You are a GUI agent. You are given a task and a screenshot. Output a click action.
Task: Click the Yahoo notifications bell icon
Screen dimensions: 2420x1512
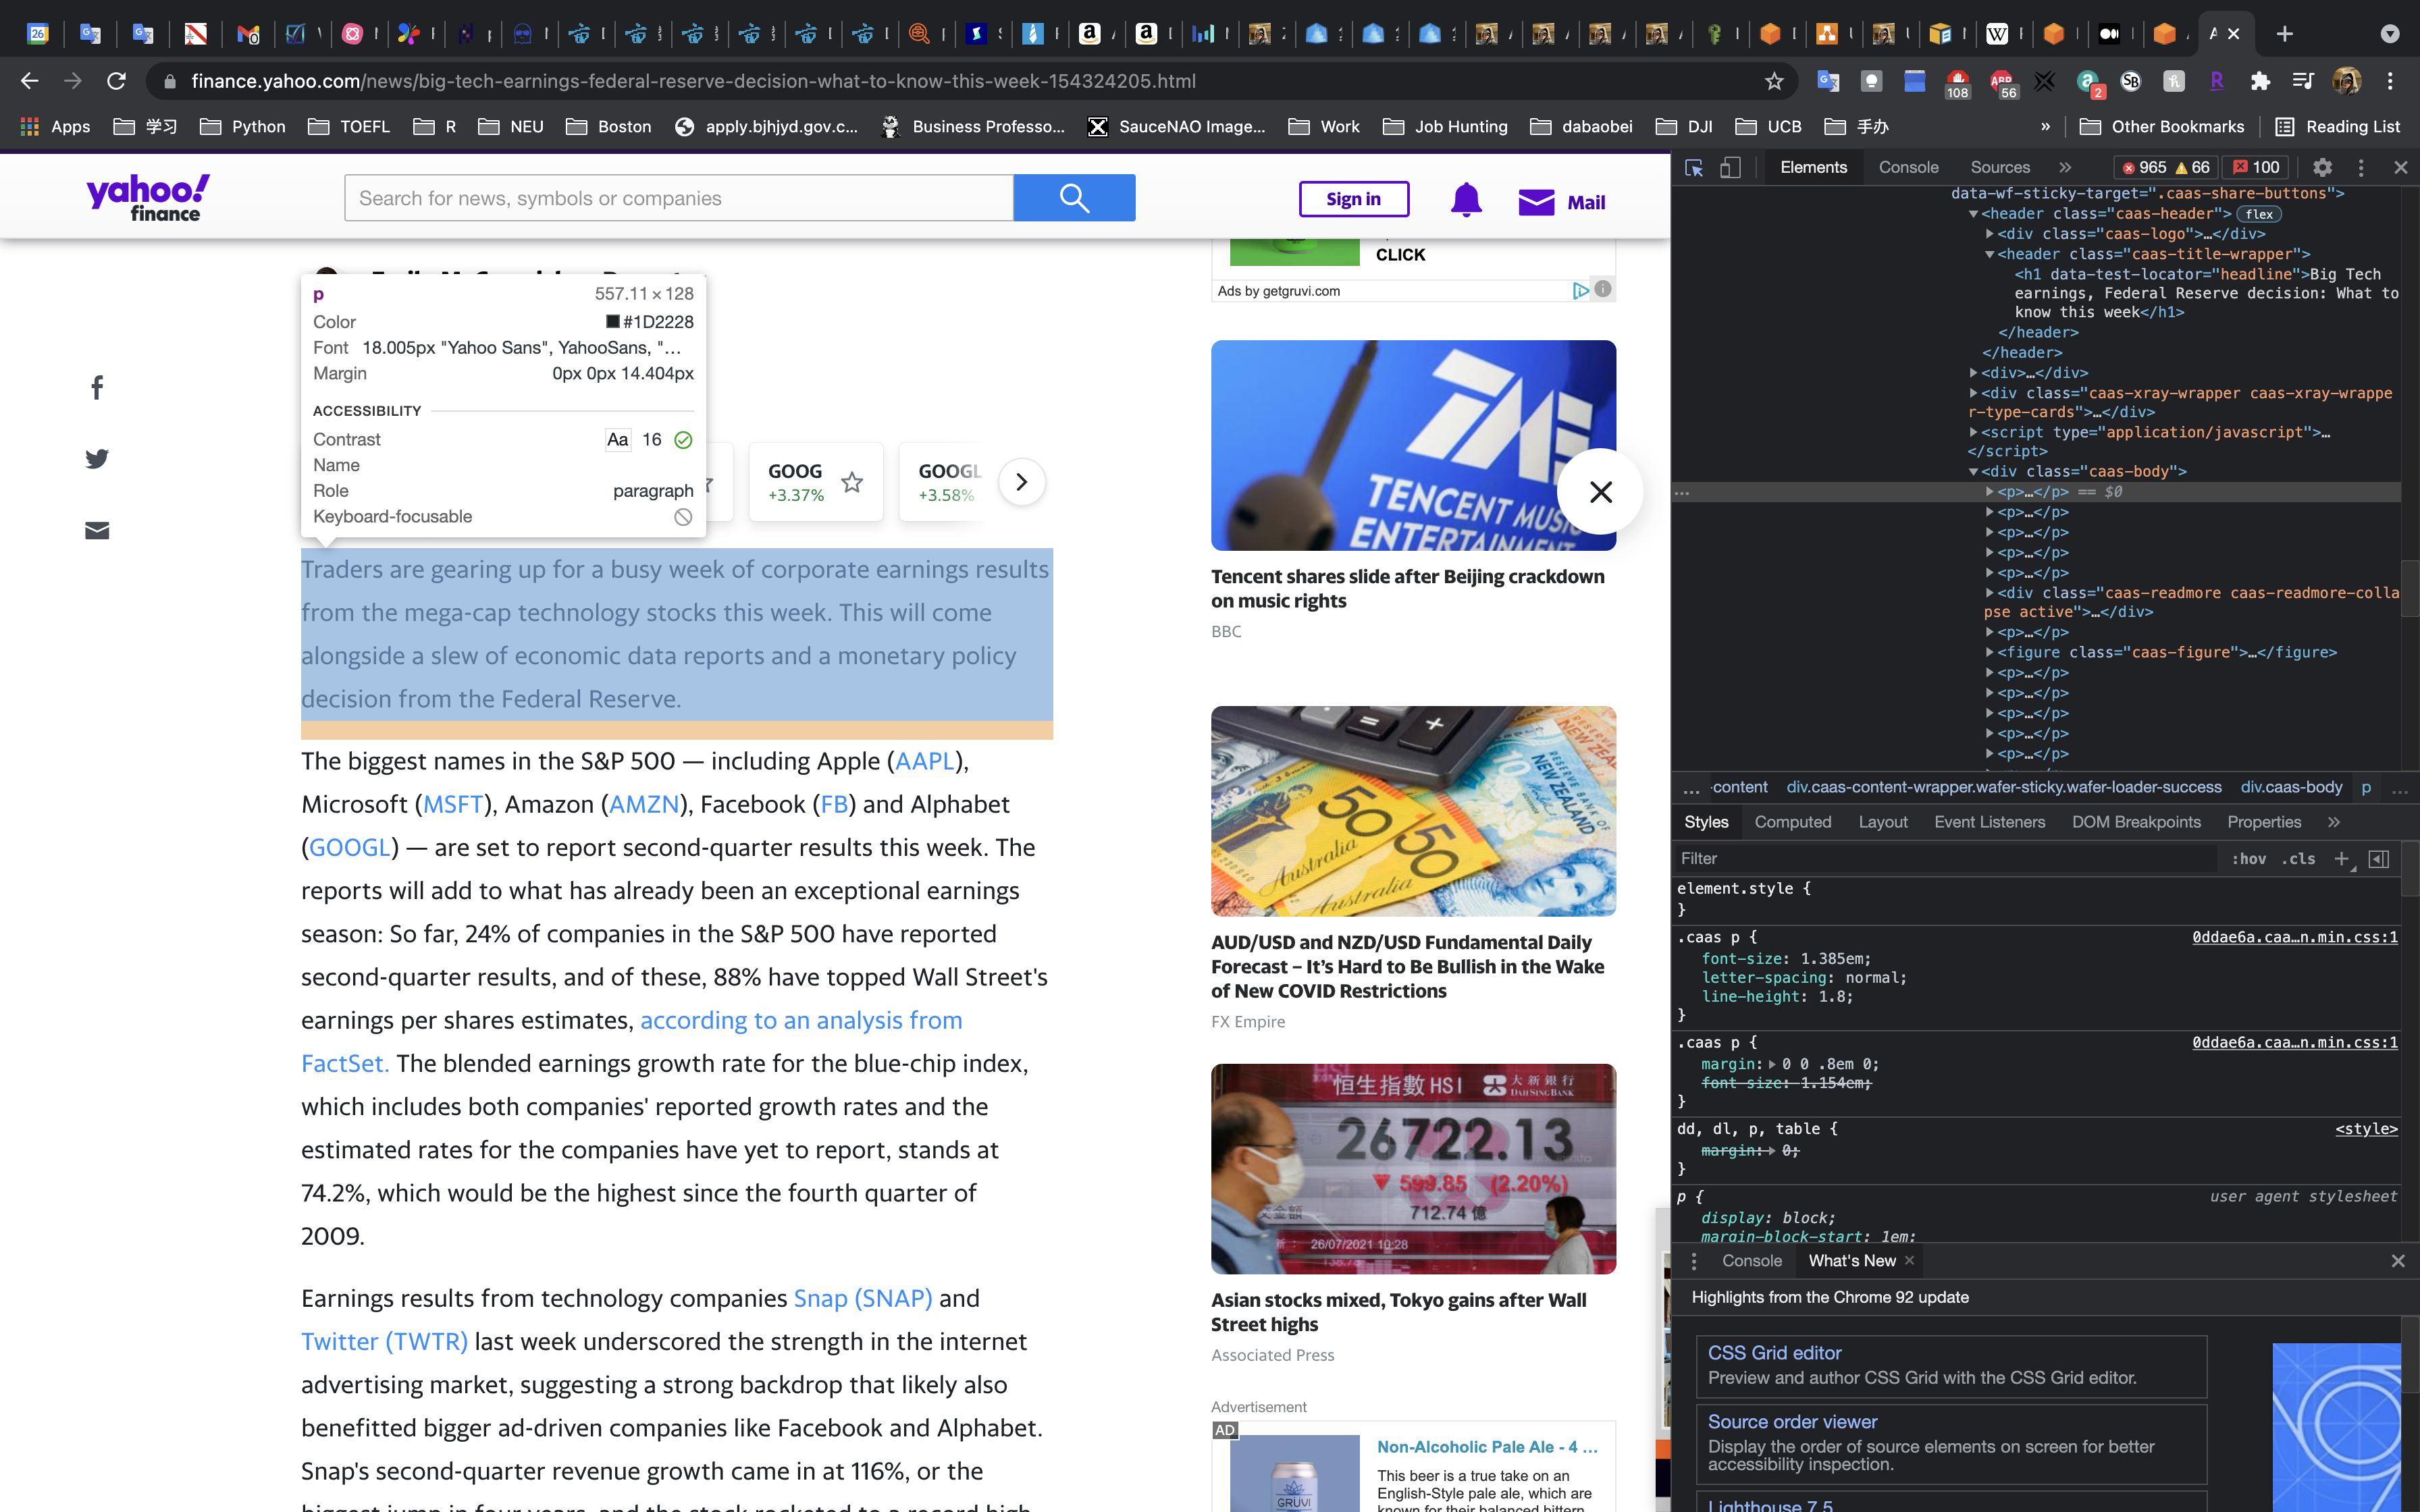(x=1465, y=200)
